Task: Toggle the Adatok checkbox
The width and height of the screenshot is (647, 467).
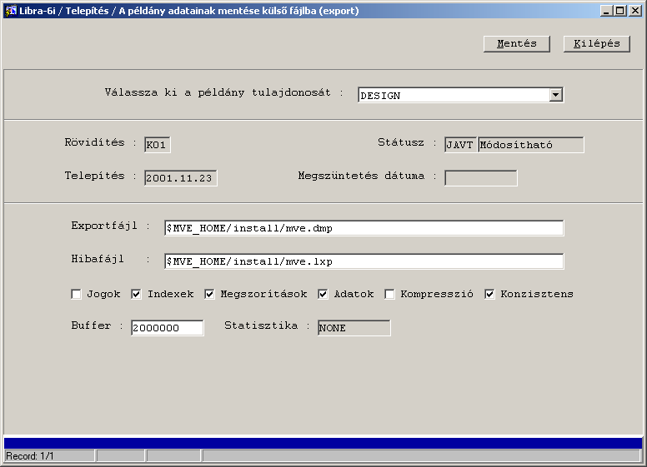Action: coord(323,294)
